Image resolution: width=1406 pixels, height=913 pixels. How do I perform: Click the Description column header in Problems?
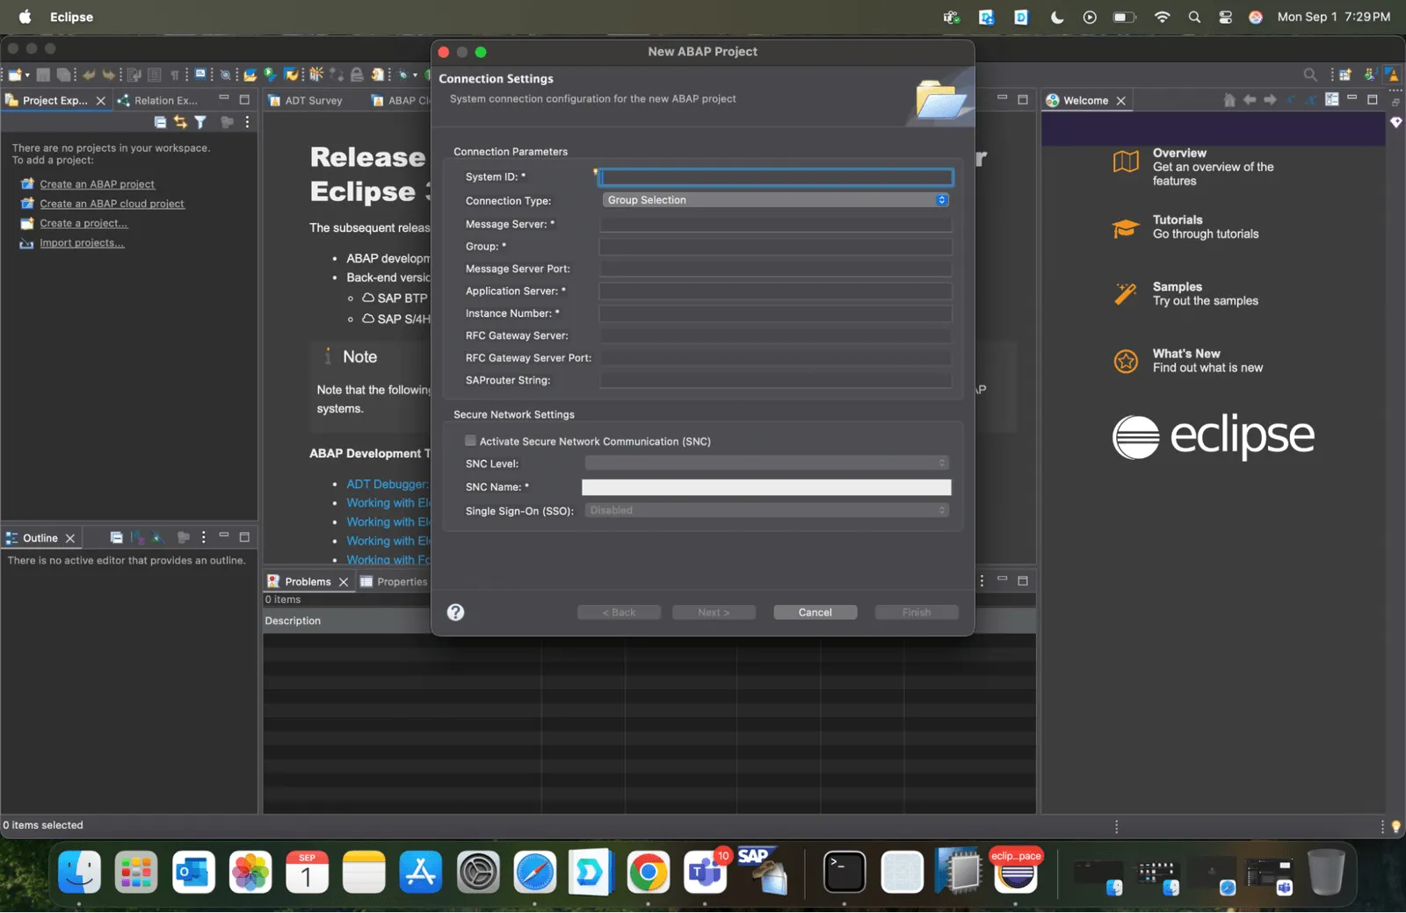[293, 621]
